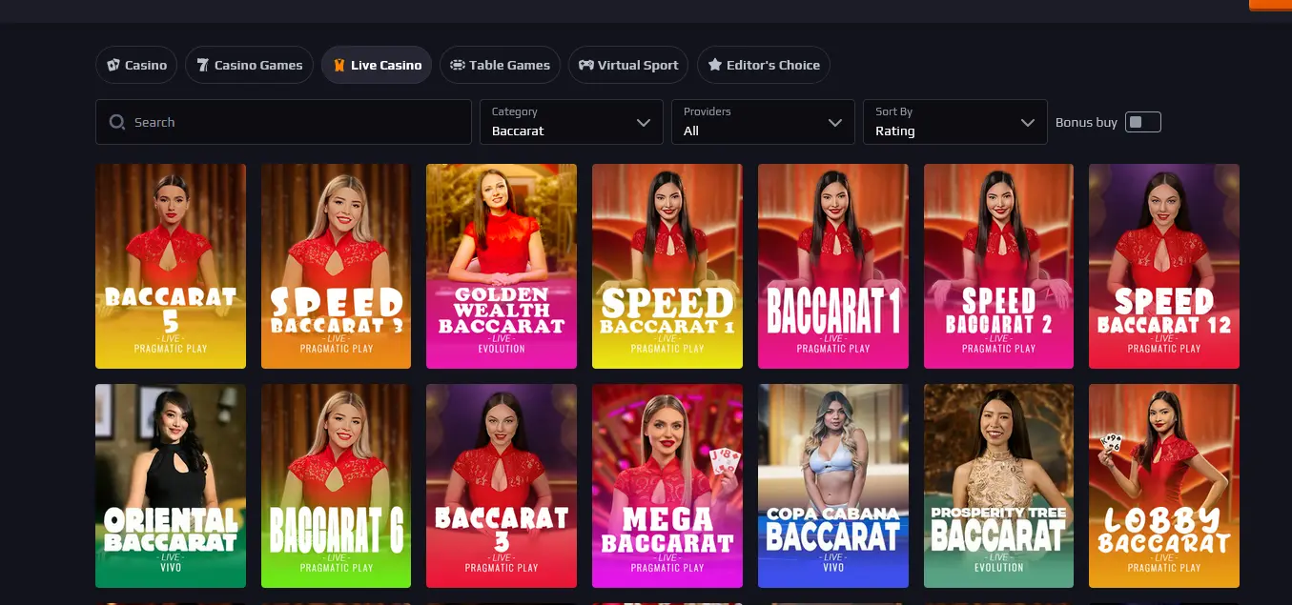Select the Lobby Baccarat game card
1292x605 pixels.
pyautogui.click(x=1164, y=486)
